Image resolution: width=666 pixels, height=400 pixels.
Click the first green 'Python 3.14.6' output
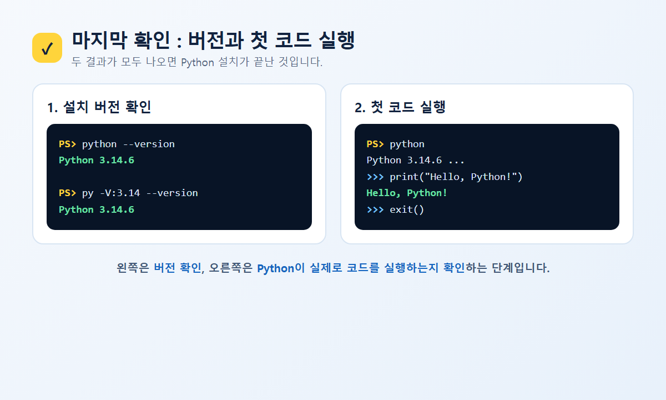pos(97,160)
